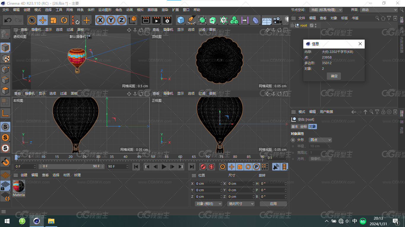Open the 运动图形 menu
Screen dimensions: 405x227
click(105, 10)
